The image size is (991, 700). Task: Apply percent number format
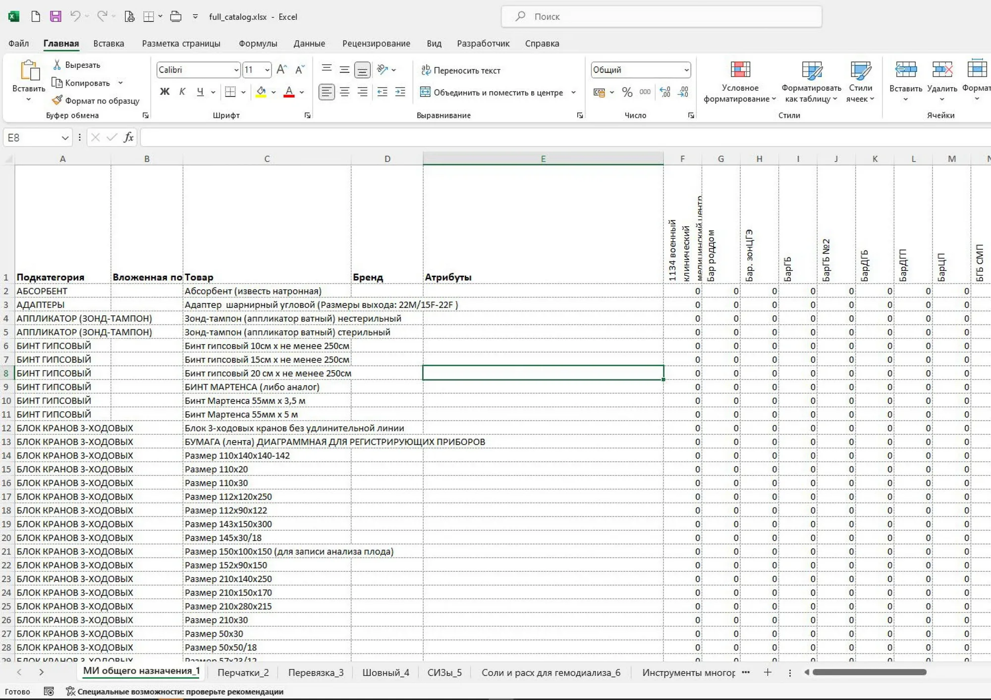click(627, 92)
